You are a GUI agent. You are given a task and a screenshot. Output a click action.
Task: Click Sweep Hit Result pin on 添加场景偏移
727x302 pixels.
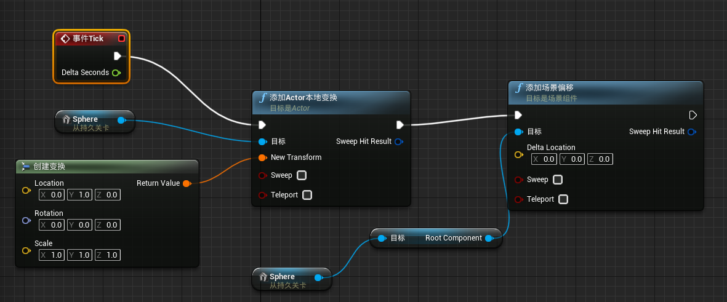[691, 132]
